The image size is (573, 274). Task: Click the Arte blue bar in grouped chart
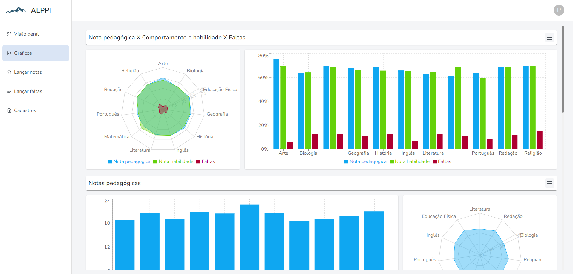point(276,104)
